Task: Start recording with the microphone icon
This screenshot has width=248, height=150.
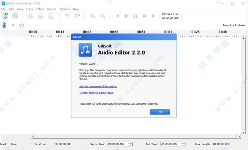Action: 5,25
